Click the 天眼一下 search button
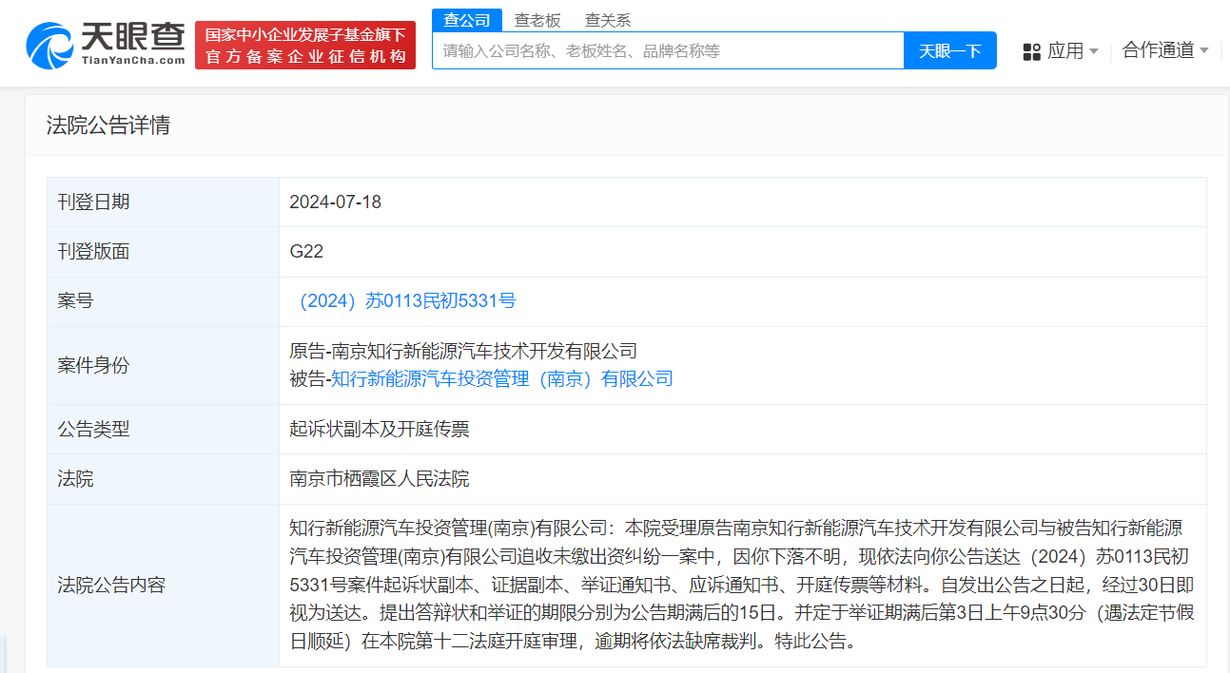The height and width of the screenshot is (673, 1230). [x=949, y=50]
